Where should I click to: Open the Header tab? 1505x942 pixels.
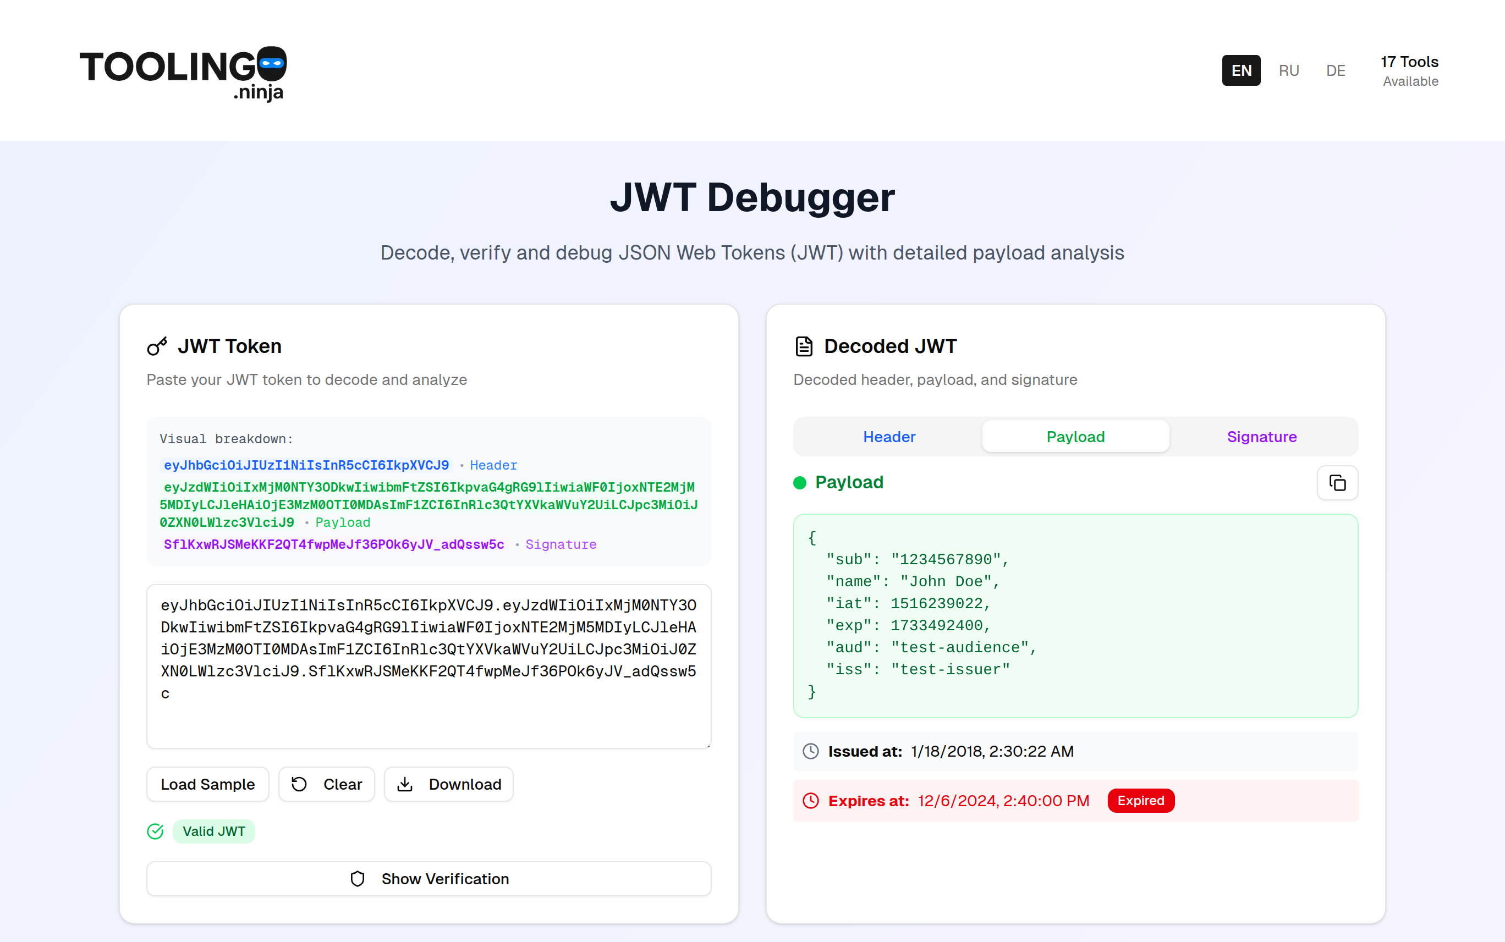coord(889,437)
